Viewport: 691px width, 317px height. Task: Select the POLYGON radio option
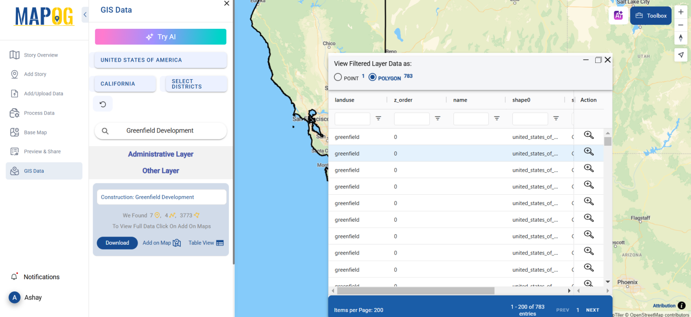click(372, 76)
